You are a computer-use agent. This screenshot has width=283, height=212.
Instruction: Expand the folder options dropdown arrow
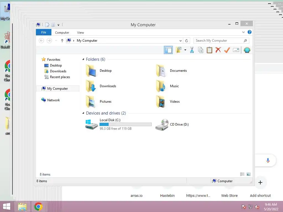(185, 50)
